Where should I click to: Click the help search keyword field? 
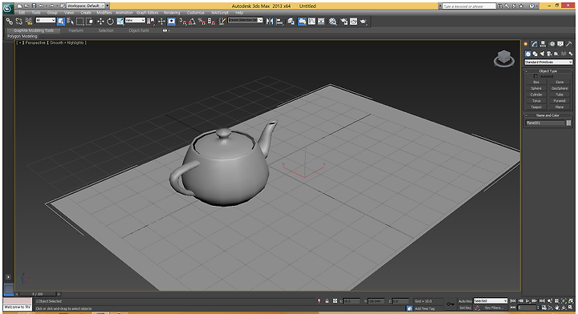pyautogui.click(x=470, y=6)
